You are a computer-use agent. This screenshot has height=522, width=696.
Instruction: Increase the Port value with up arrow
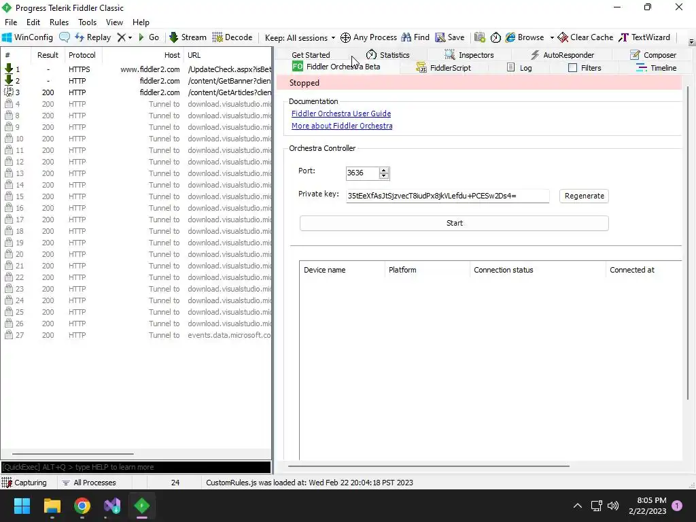click(385, 170)
